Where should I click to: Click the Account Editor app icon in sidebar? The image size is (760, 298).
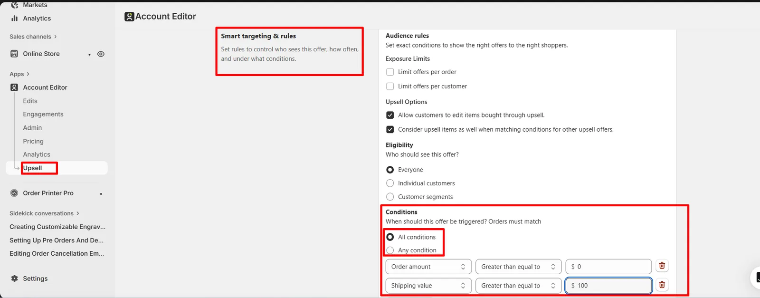point(14,87)
